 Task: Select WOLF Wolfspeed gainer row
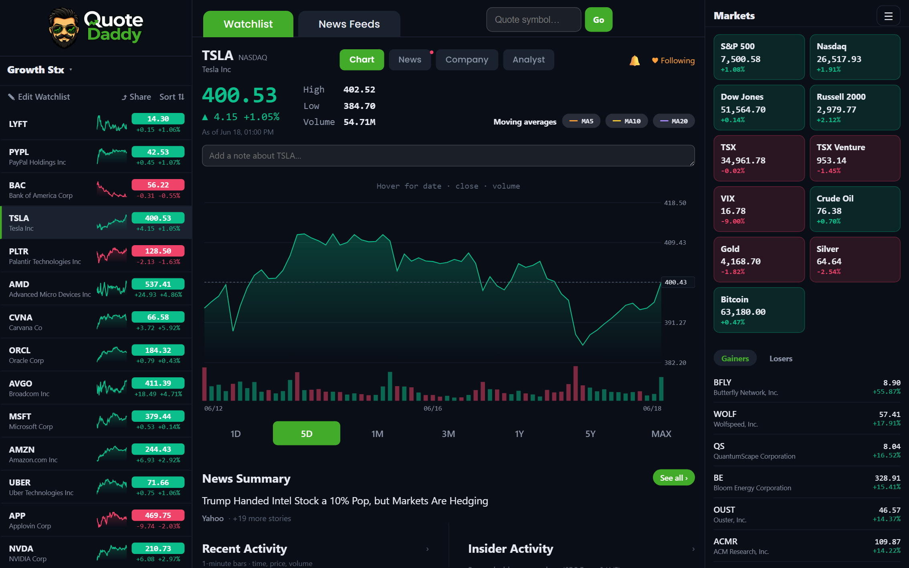point(807,419)
